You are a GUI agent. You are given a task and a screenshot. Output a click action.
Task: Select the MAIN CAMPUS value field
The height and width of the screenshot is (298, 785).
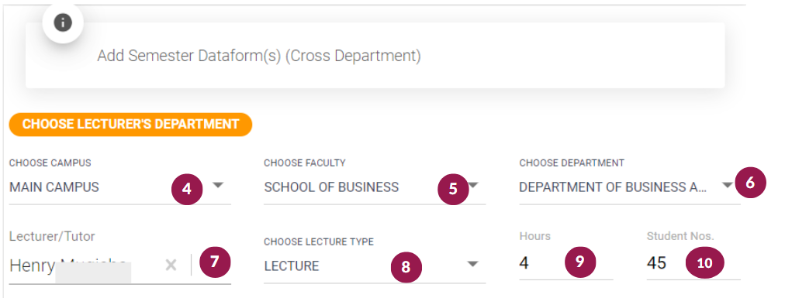(x=120, y=187)
